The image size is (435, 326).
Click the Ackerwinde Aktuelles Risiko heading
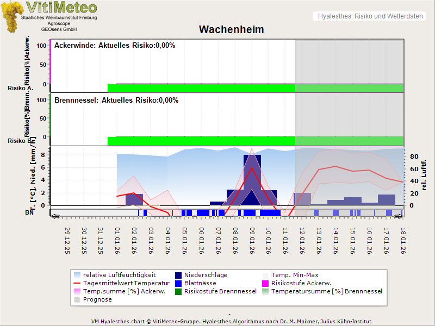tap(115, 46)
